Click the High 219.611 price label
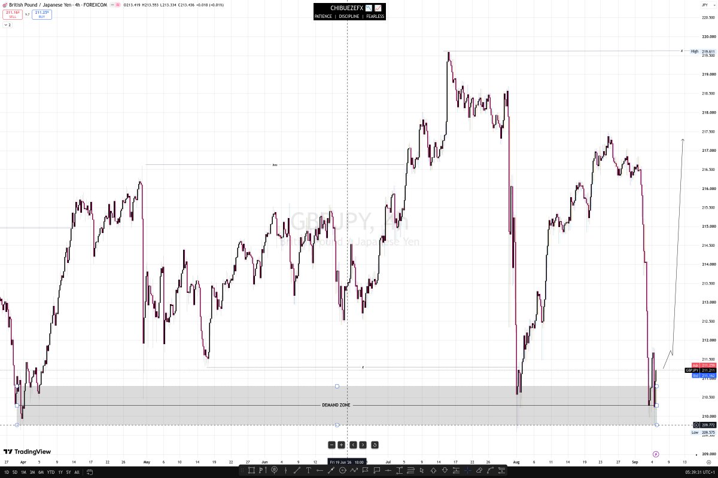 click(702, 51)
